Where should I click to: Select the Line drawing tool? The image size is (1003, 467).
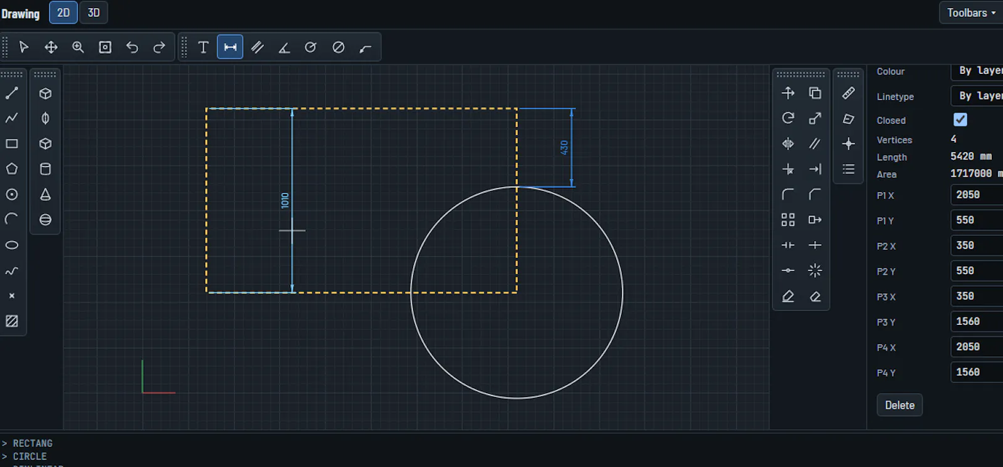pyautogui.click(x=12, y=93)
